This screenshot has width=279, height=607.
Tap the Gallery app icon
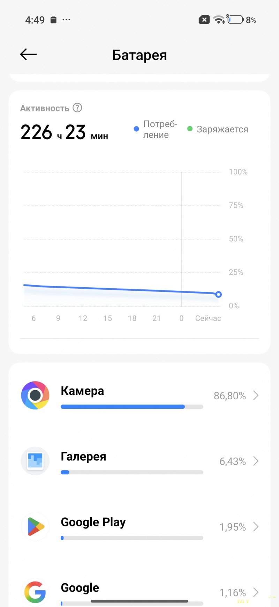tap(35, 461)
